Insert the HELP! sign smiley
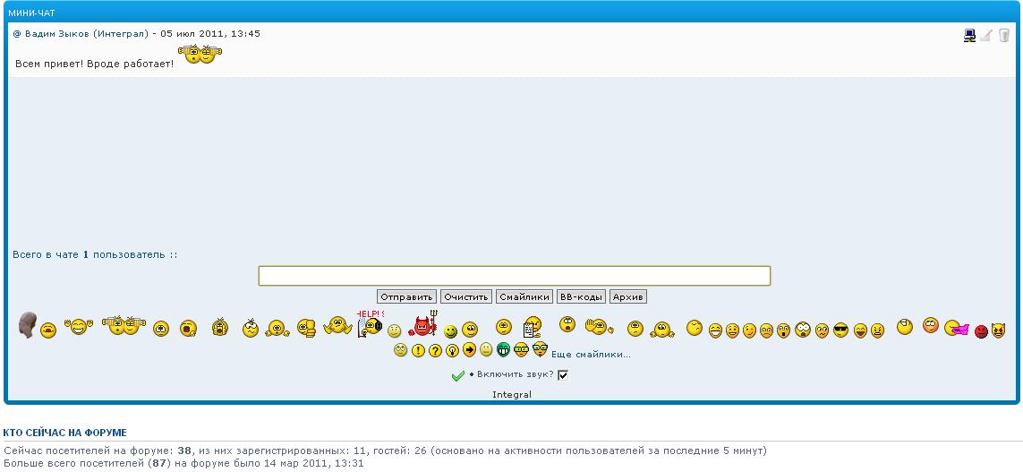This screenshot has height=472, width=1023. [x=370, y=324]
